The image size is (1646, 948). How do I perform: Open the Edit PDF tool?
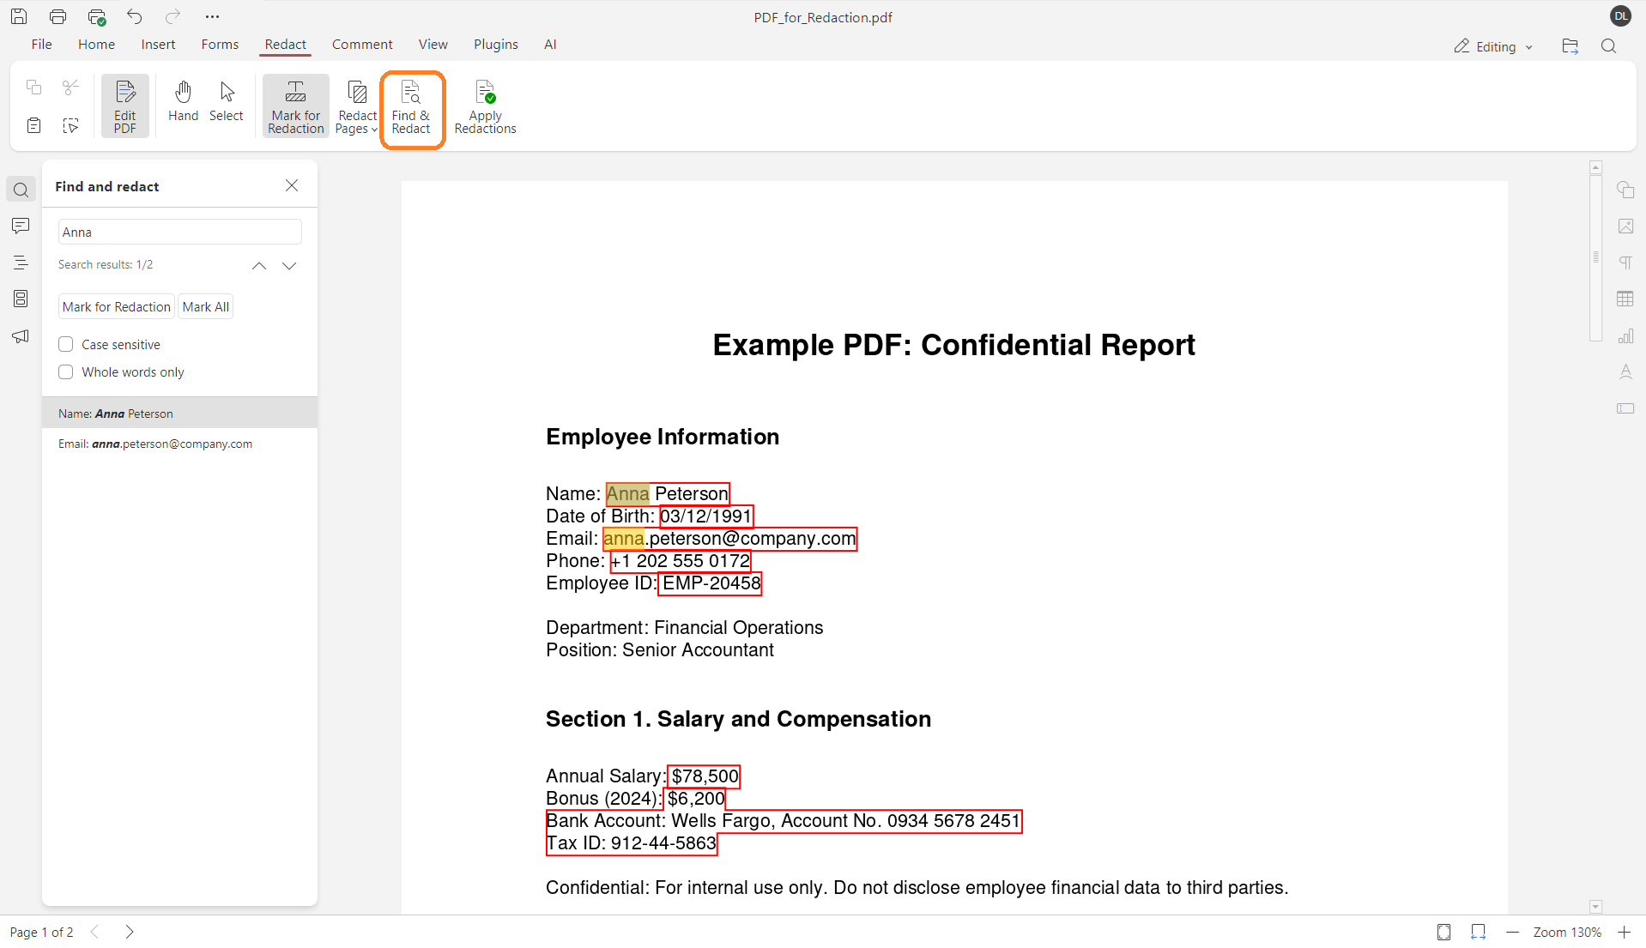tap(124, 106)
